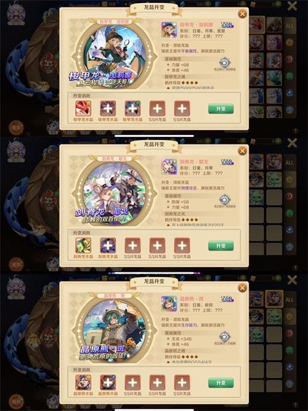308x411 pixels.
Task: Click the small 剑脊龙·耶戈 avatar portrait
Action: click(169, 167)
